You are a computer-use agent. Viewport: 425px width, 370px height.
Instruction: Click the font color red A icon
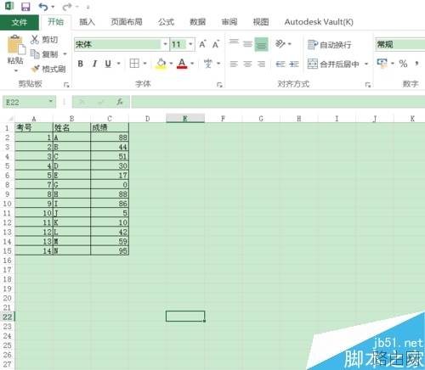pyautogui.click(x=182, y=64)
